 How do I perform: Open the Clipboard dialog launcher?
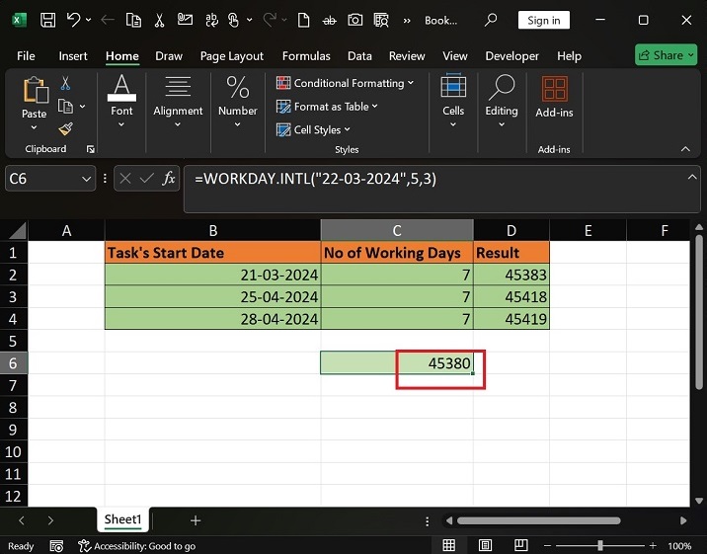(x=91, y=149)
